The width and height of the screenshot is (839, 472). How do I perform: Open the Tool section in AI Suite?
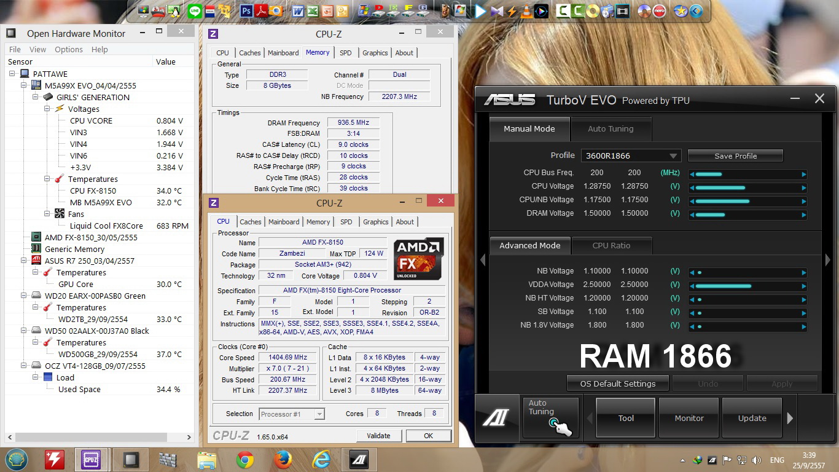(626, 418)
